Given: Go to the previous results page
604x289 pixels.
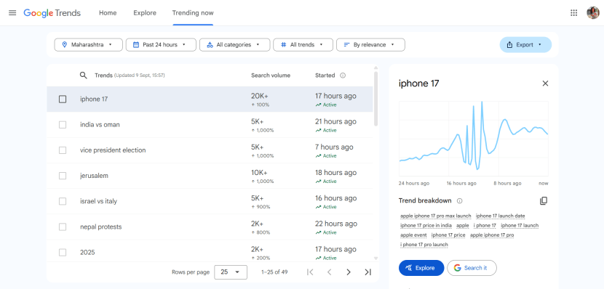Looking at the screenshot, I should click(330, 272).
